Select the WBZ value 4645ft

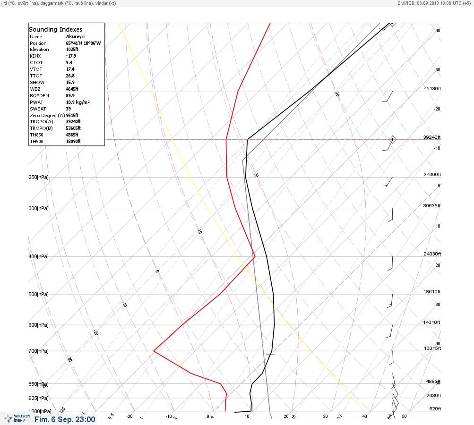click(72, 89)
